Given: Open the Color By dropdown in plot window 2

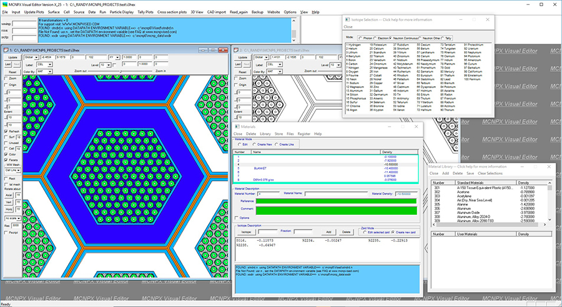Looking at the screenshot, I should [280, 71].
